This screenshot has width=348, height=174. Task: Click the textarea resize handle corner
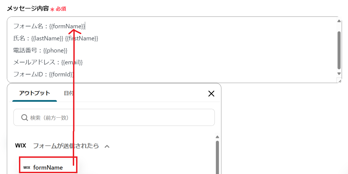point(339,81)
